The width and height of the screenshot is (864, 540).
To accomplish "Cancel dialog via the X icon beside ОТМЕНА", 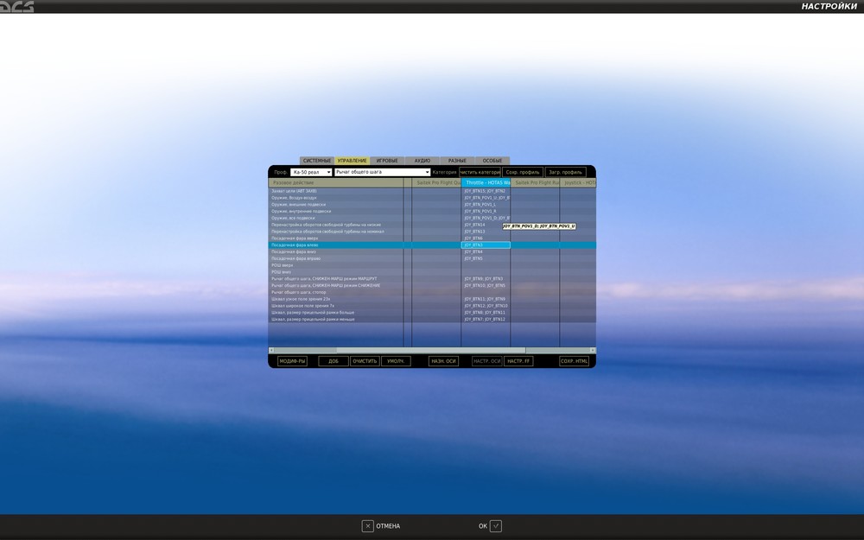I will tap(370, 525).
